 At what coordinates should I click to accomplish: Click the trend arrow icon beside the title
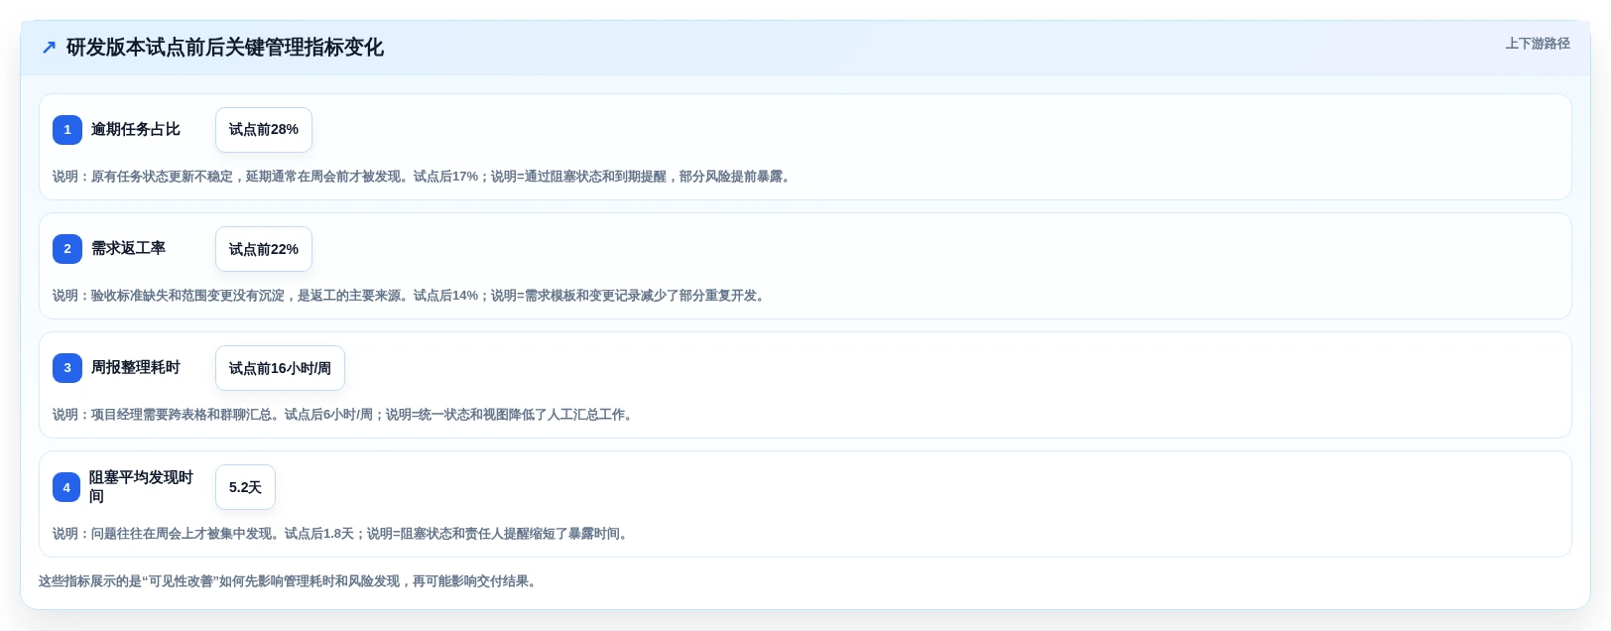[x=49, y=48]
